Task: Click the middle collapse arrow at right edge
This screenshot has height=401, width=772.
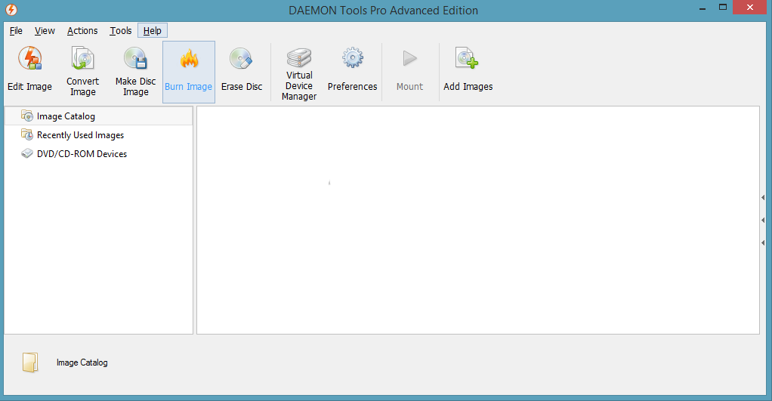Action: [763, 220]
